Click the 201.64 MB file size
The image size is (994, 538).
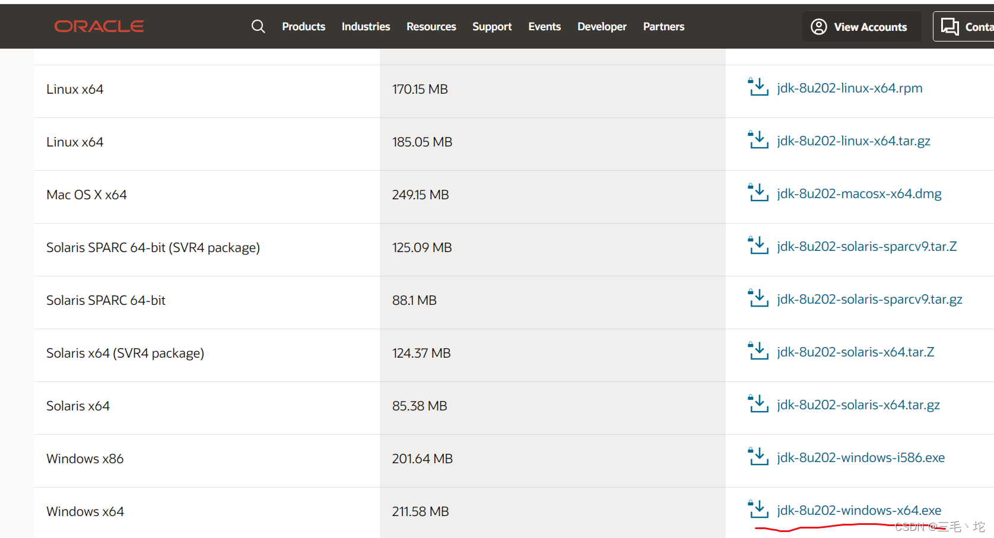click(x=422, y=459)
